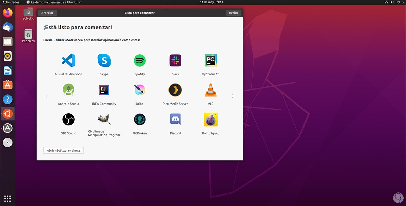Select the PyCharm CE icon
Viewport: 406px width, 206px height.
tap(211, 61)
